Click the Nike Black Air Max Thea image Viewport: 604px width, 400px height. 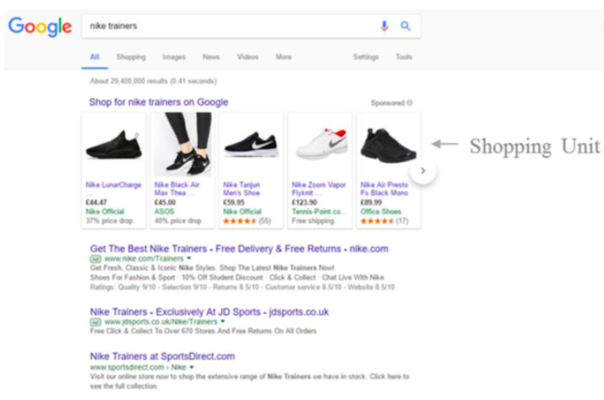(183, 145)
